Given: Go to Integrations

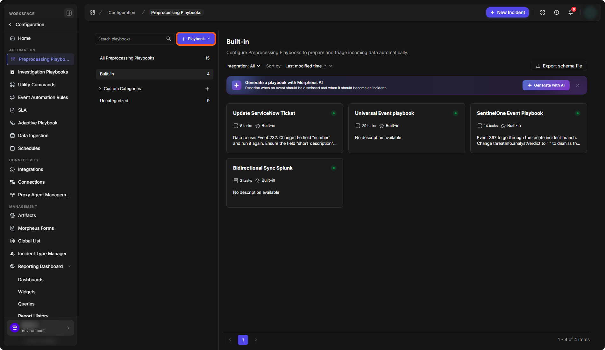Looking at the screenshot, I should [x=40, y=169].
